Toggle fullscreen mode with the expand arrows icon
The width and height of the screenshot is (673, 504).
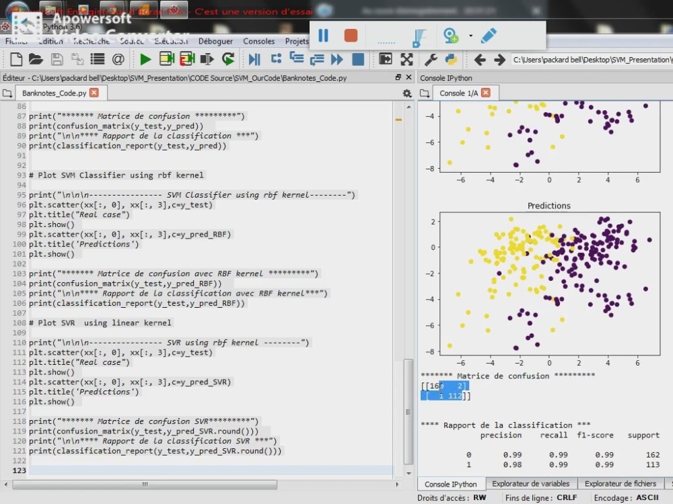406,59
